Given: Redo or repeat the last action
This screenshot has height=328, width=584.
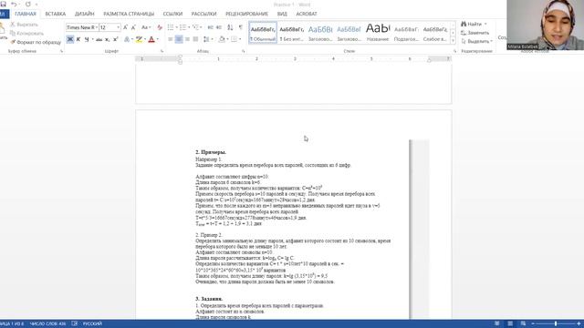Looking at the screenshot, I should (28, 4).
